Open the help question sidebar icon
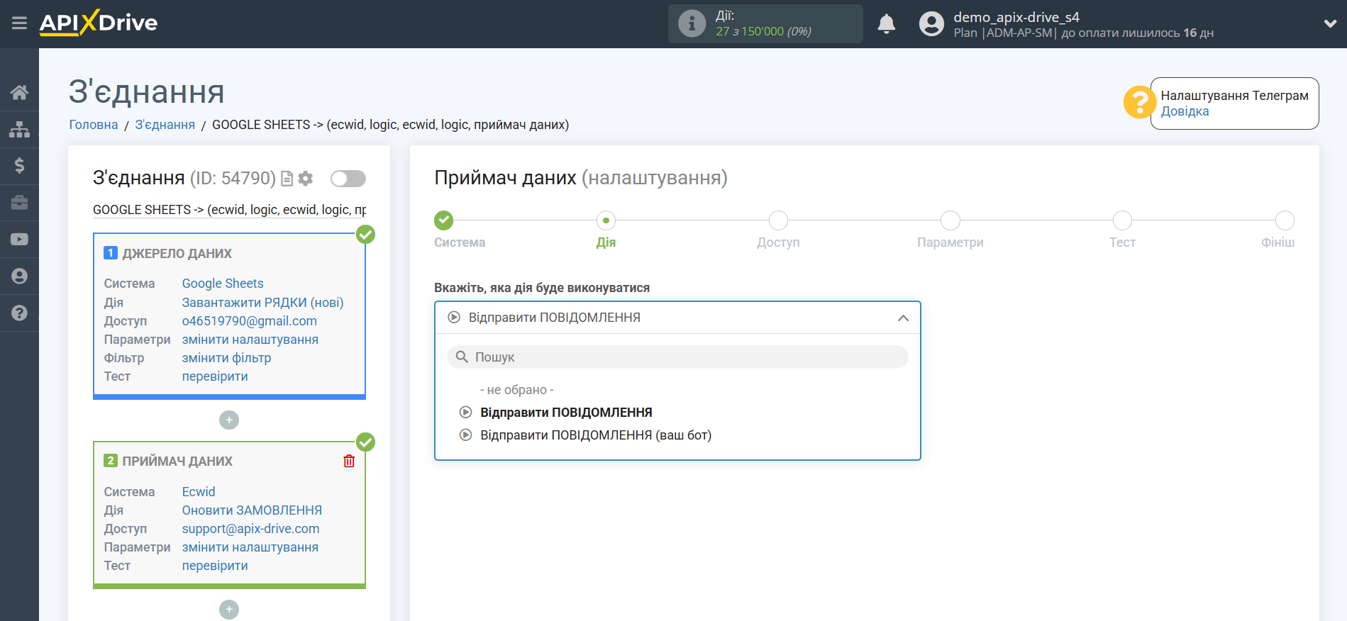 pyautogui.click(x=19, y=313)
